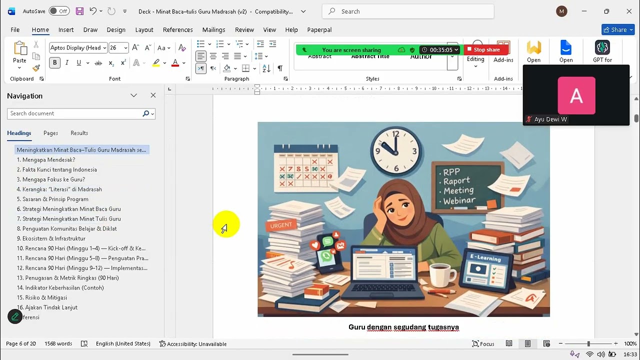Adjust the zoom slider handle
The height and width of the screenshot is (360, 640).
pyautogui.click(x=588, y=343)
